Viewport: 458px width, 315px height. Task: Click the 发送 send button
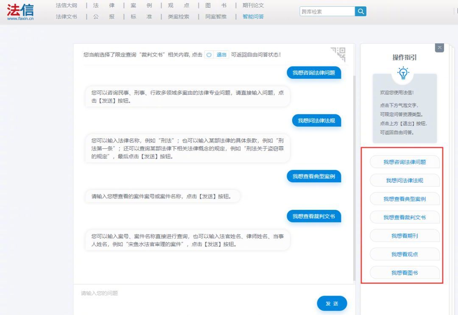pyautogui.click(x=332, y=304)
